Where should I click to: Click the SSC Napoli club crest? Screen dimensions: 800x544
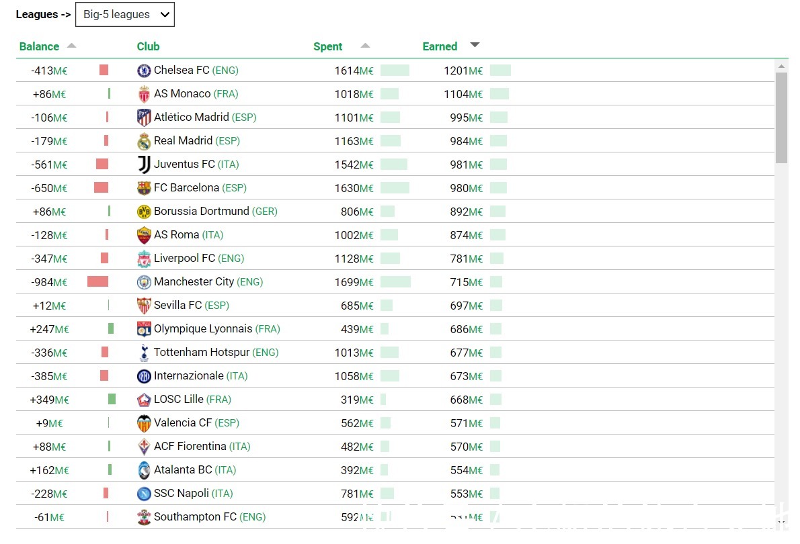[x=144, y=493]
